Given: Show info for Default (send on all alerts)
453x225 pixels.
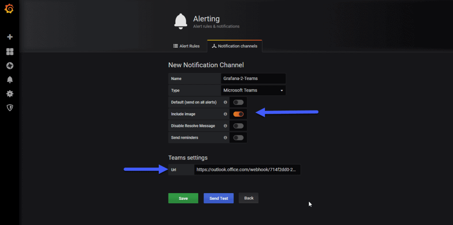Looking at the screenshot, I should pos(225,102).
